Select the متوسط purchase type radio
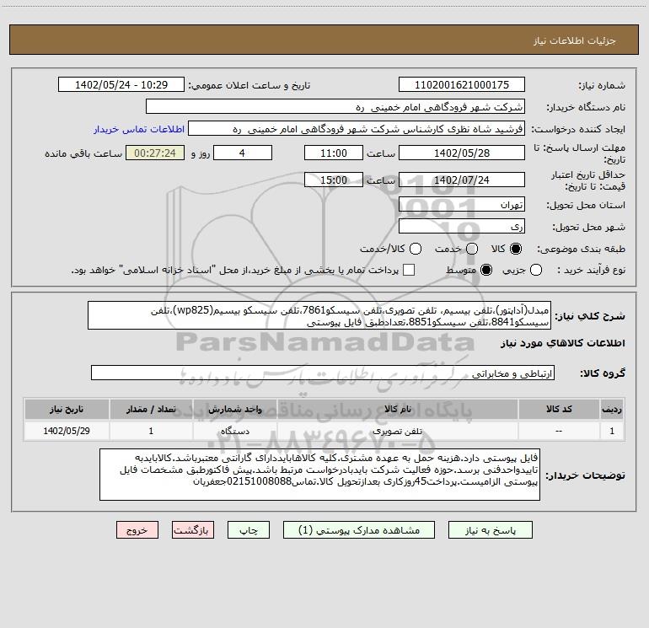The image size is (649, 628). (x=486, y=271)
